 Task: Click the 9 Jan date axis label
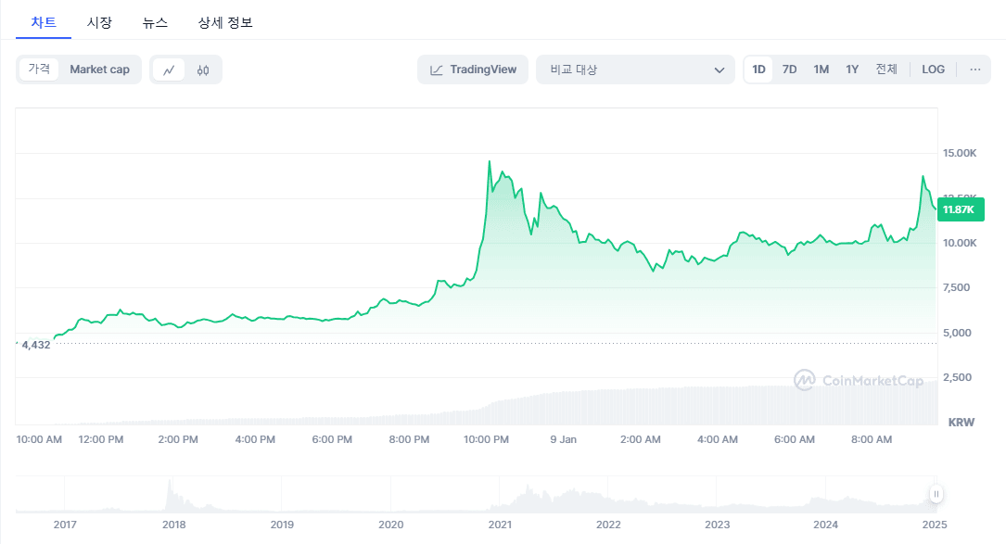click(x=564, y=439)
